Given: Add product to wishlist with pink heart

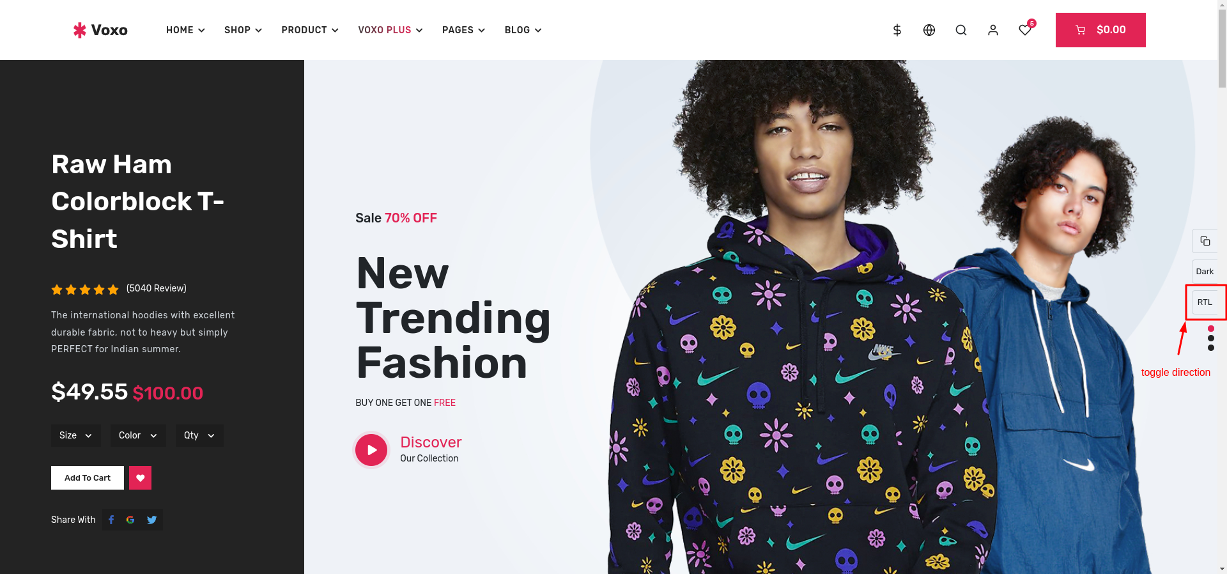Looking at the screenshot, I should click(x=140, y=477).
